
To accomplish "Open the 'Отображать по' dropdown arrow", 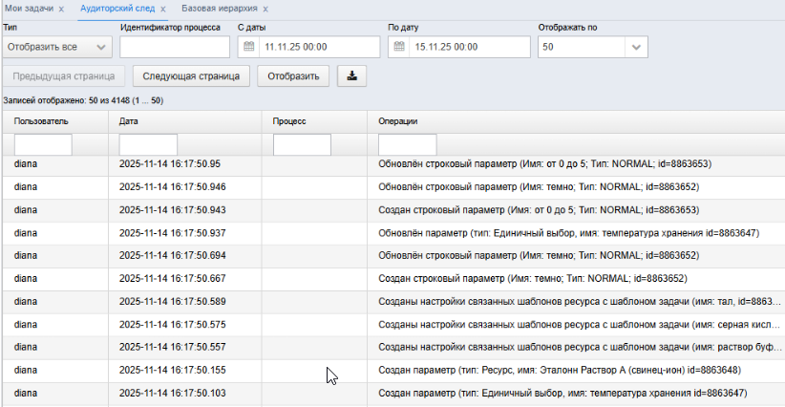I will pos(636,47).
